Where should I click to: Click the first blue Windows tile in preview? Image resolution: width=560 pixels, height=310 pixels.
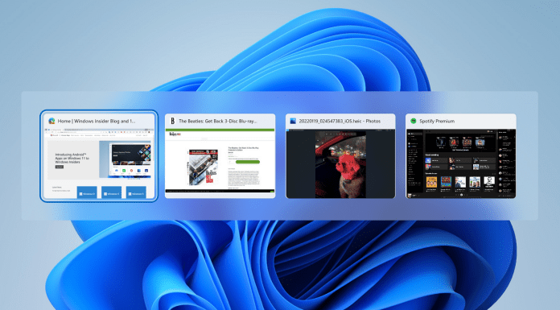pos(87,192)
